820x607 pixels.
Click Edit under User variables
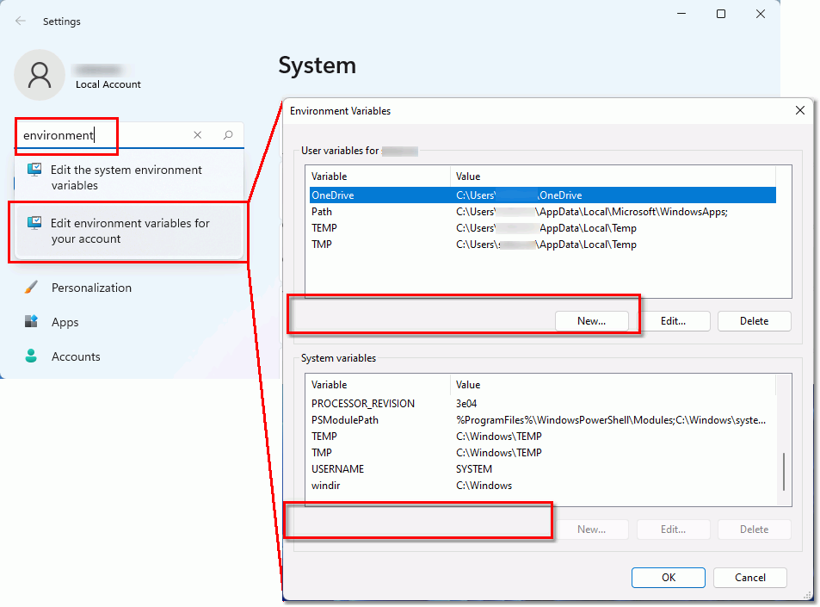673,321
